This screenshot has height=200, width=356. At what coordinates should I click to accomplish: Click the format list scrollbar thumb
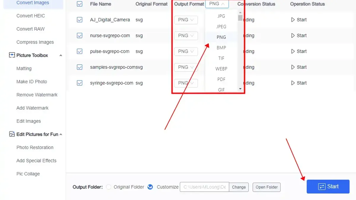pos(240,17)
